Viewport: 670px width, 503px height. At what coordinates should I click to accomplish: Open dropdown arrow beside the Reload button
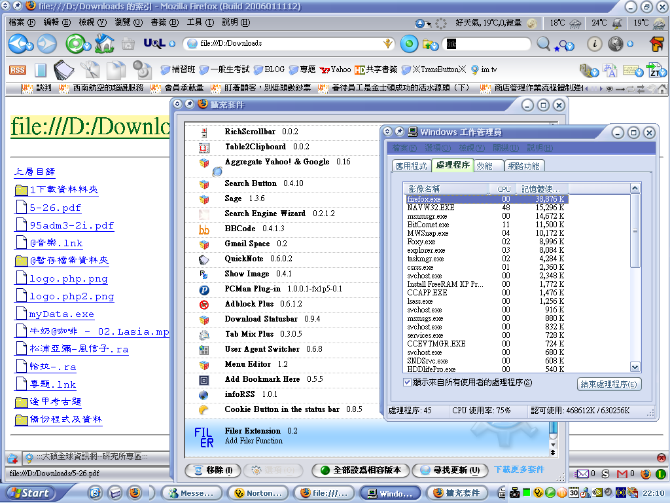(88, 47)
